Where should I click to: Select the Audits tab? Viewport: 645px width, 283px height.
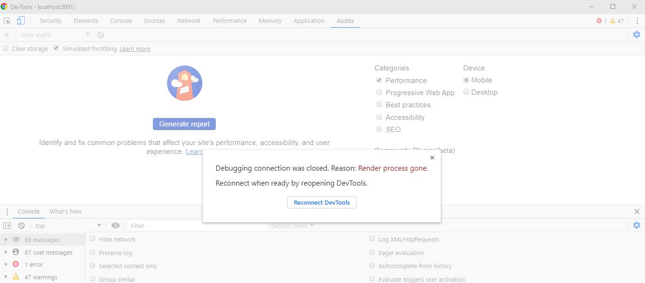coord(345,21)
